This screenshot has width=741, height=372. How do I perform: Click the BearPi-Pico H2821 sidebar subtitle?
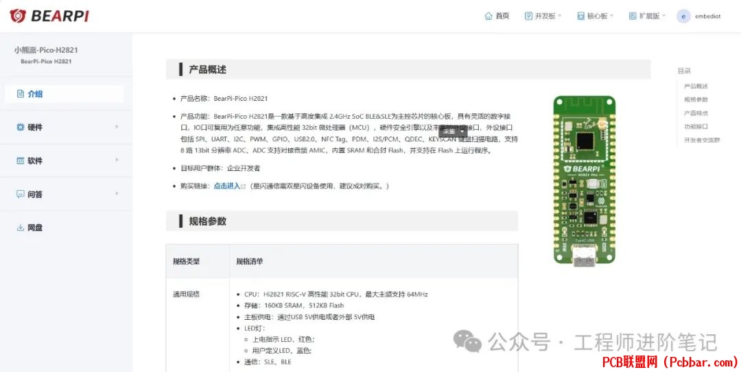[x=46, y=62]
